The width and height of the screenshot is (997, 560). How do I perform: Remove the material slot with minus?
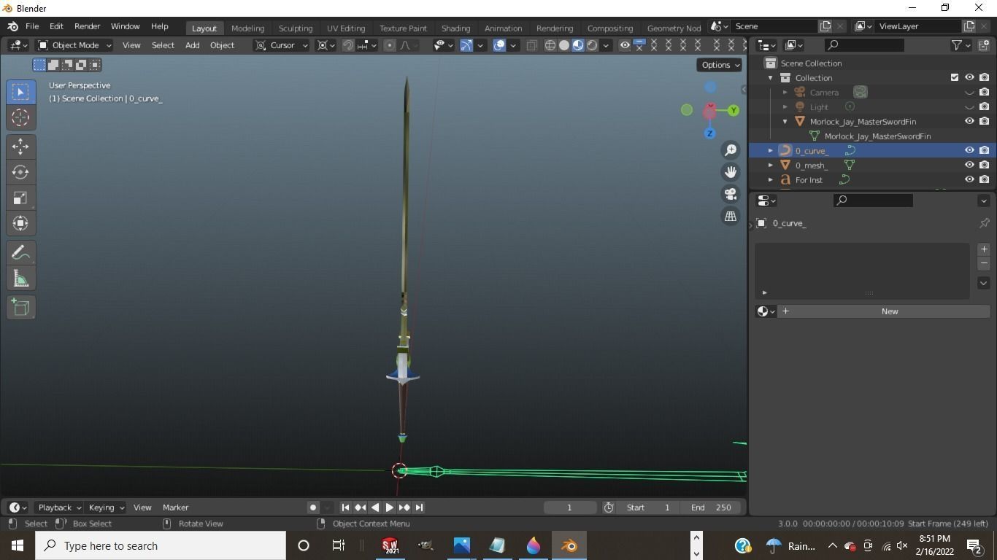[x=984, y=262]
